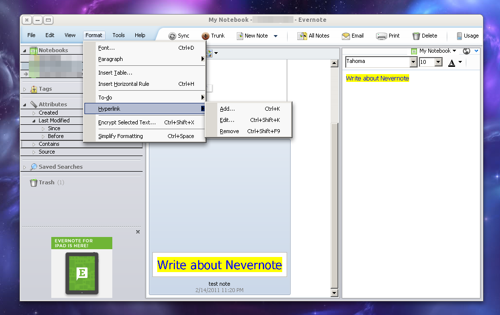The image size is (500, 315).
Task: Open the Usage toolbar icon
Action: click(459, 36)
